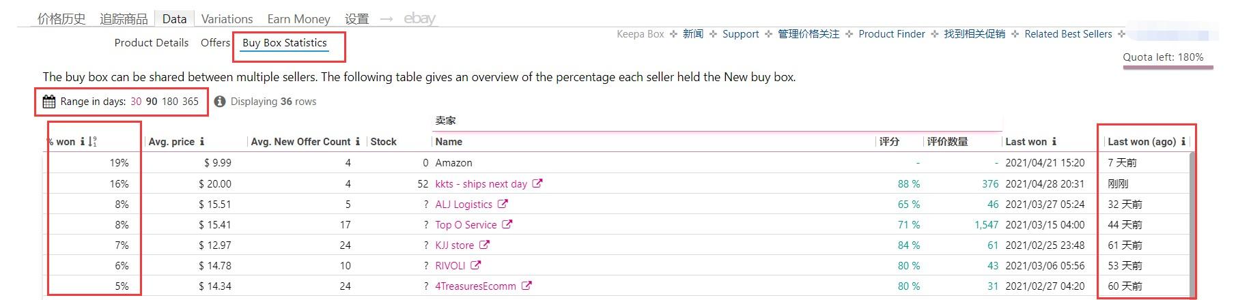1251x300 pixels.
Task: Open Top O Service external link icon
Action: coord(507,224)
